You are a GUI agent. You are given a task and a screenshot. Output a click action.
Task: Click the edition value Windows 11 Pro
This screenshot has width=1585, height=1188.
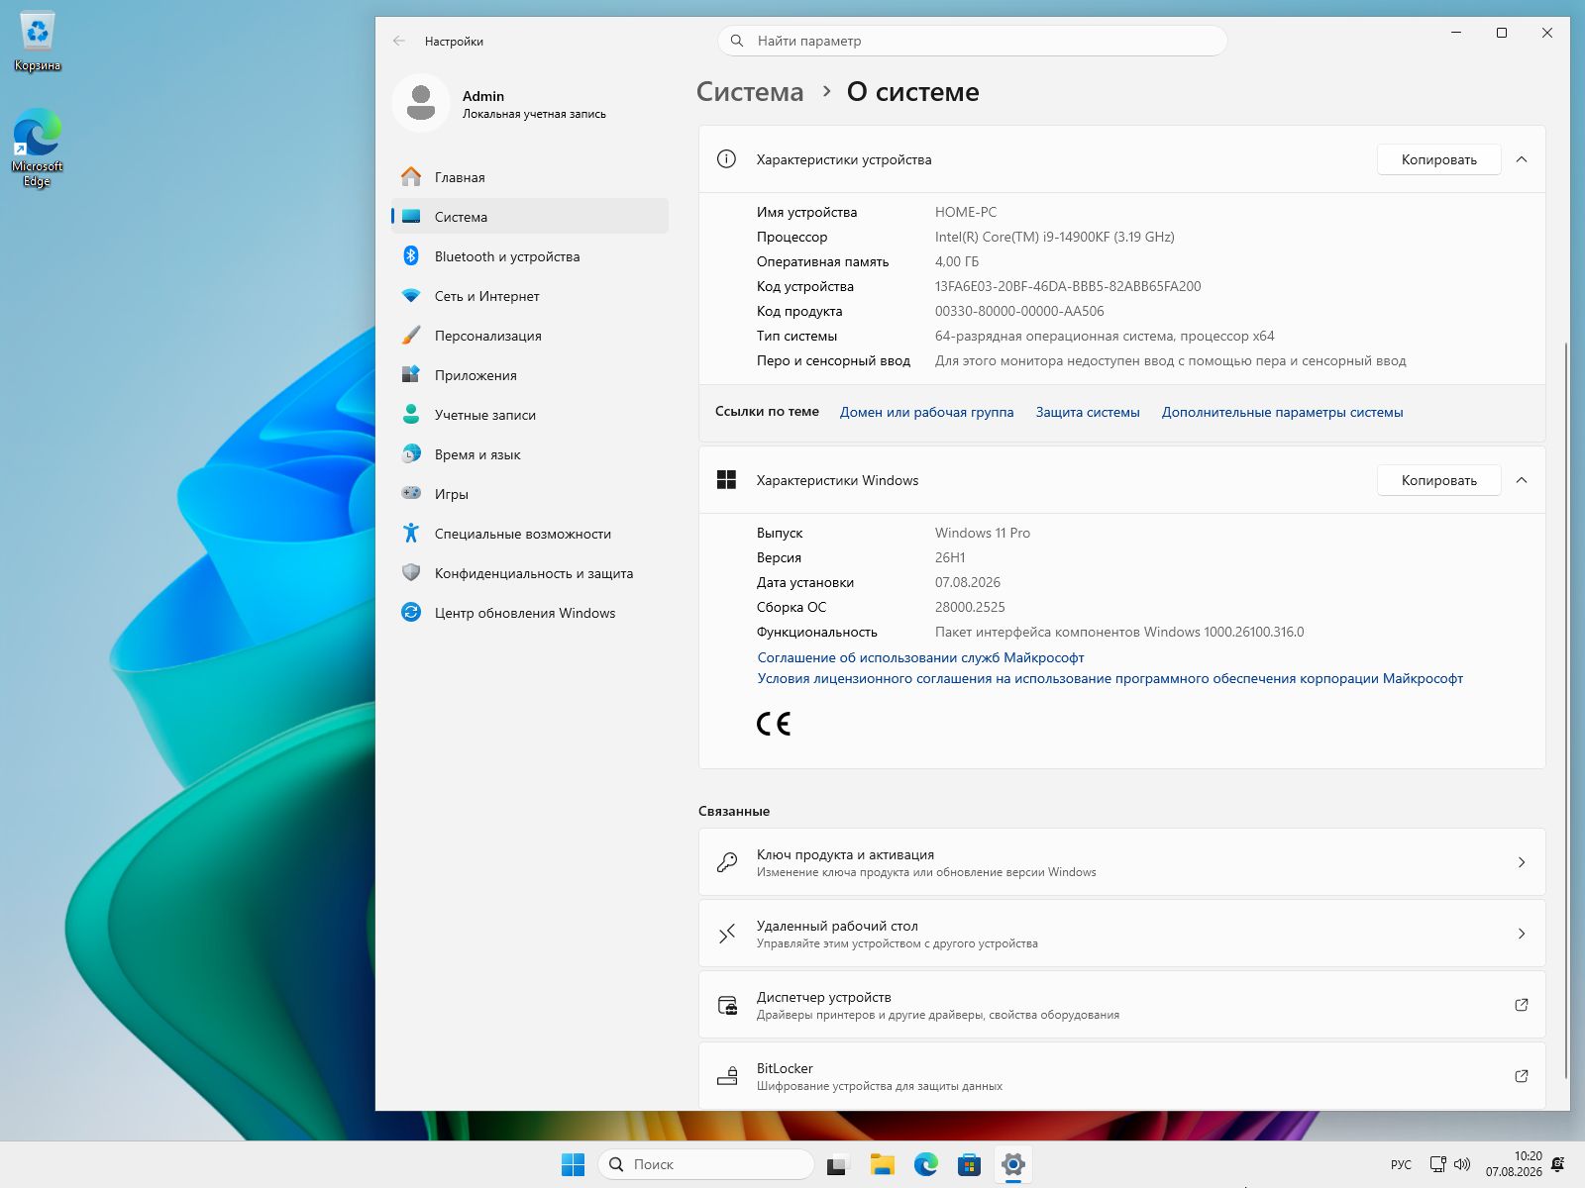tap(983, 533)
